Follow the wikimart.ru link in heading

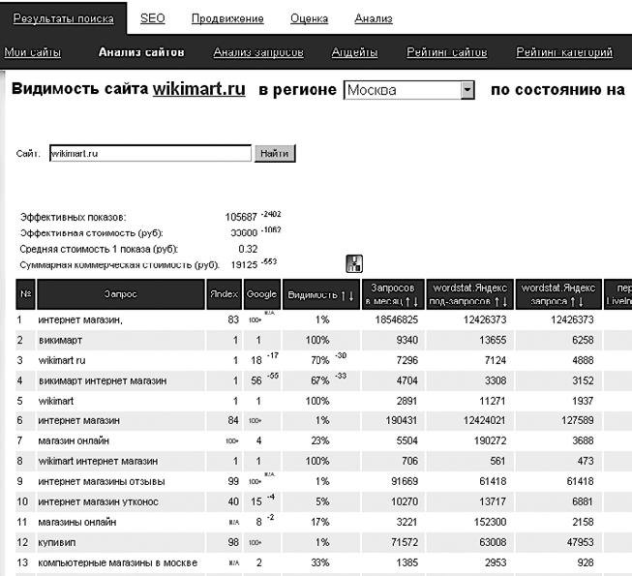[198, 90]
